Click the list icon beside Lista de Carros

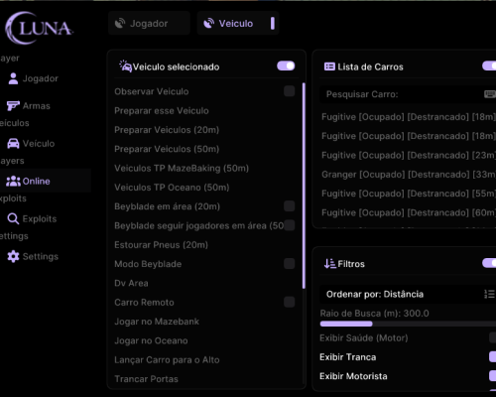329,66
